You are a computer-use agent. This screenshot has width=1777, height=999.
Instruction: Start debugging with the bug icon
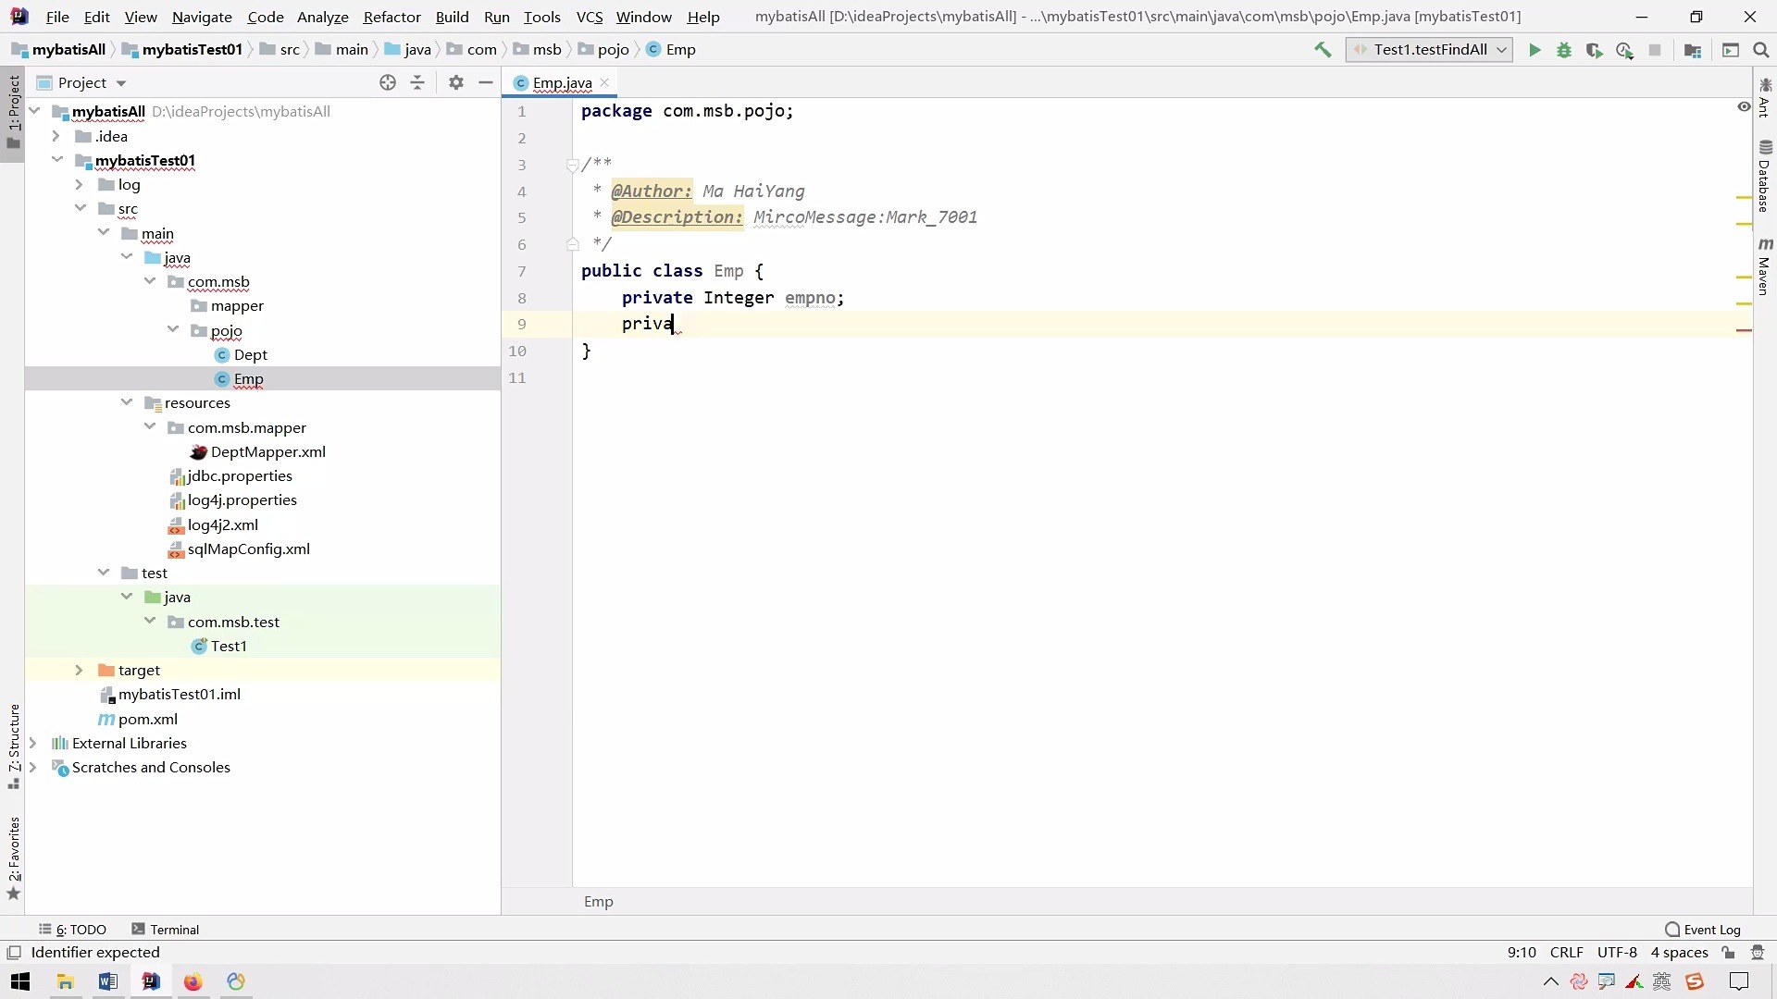1564,50
